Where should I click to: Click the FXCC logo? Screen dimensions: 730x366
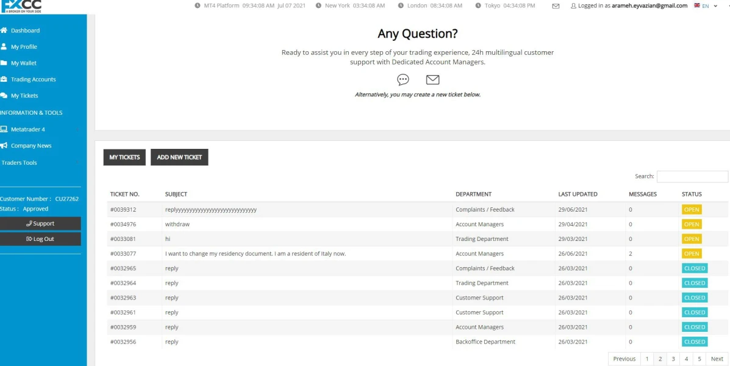pyautogui.click(x=21, y=5)
